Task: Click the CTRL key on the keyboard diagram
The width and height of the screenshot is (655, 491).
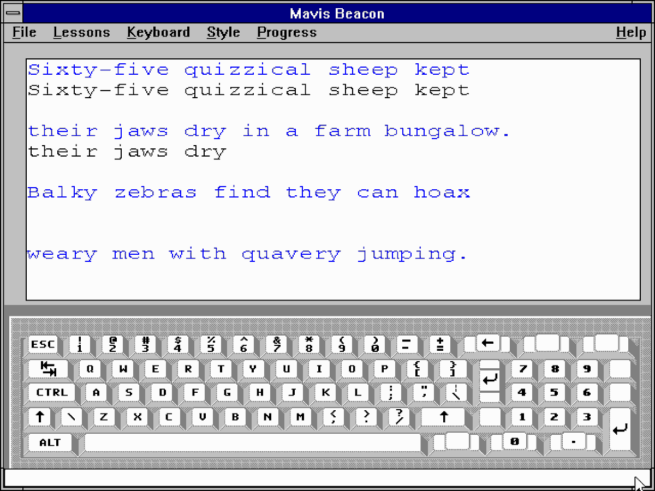Action: [52, 392]
